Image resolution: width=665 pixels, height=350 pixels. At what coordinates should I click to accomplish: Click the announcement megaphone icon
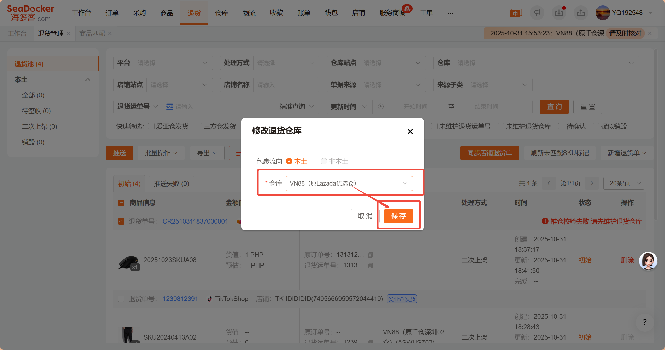pos(537,13)
